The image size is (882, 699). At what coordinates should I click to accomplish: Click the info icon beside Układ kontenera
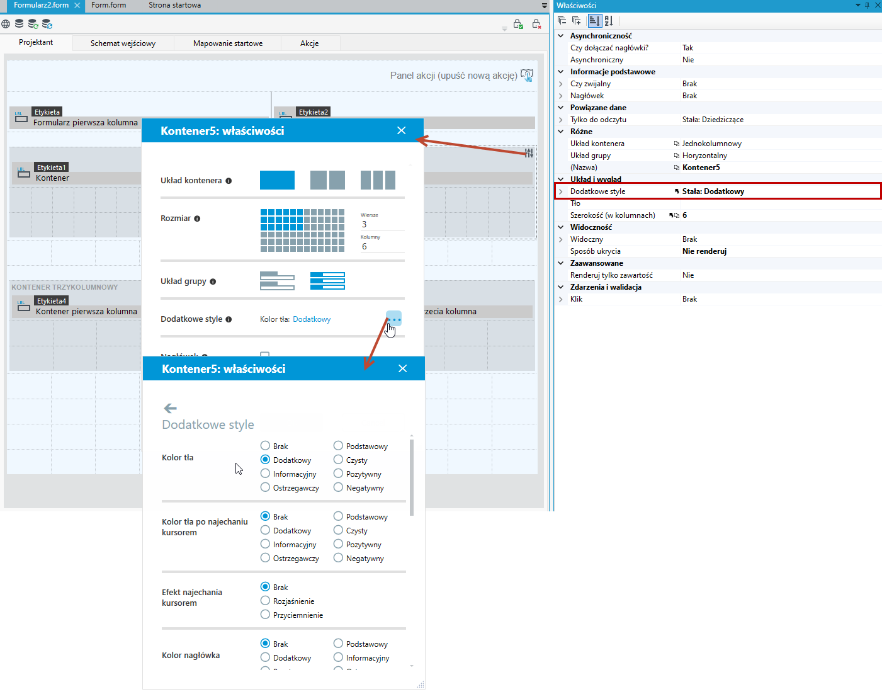[229, 181]
